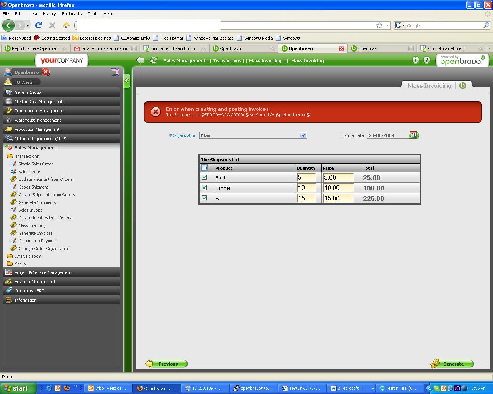Bookmark this page with star icon
Viewport: 493px width, 394px height.
click(379, 25)
